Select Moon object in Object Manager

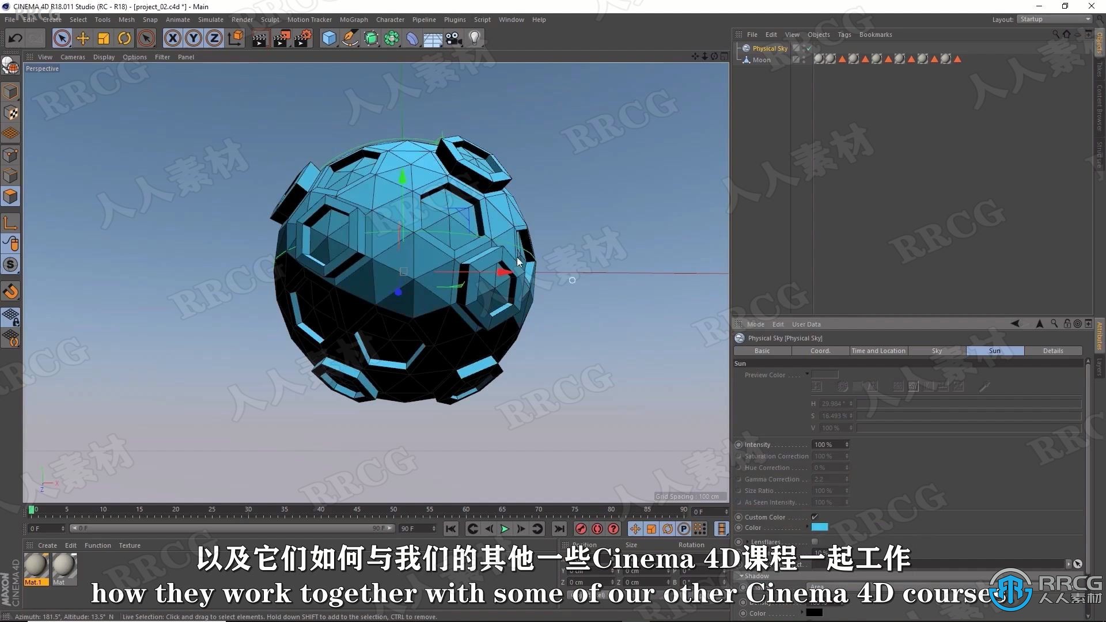[762, 60]
